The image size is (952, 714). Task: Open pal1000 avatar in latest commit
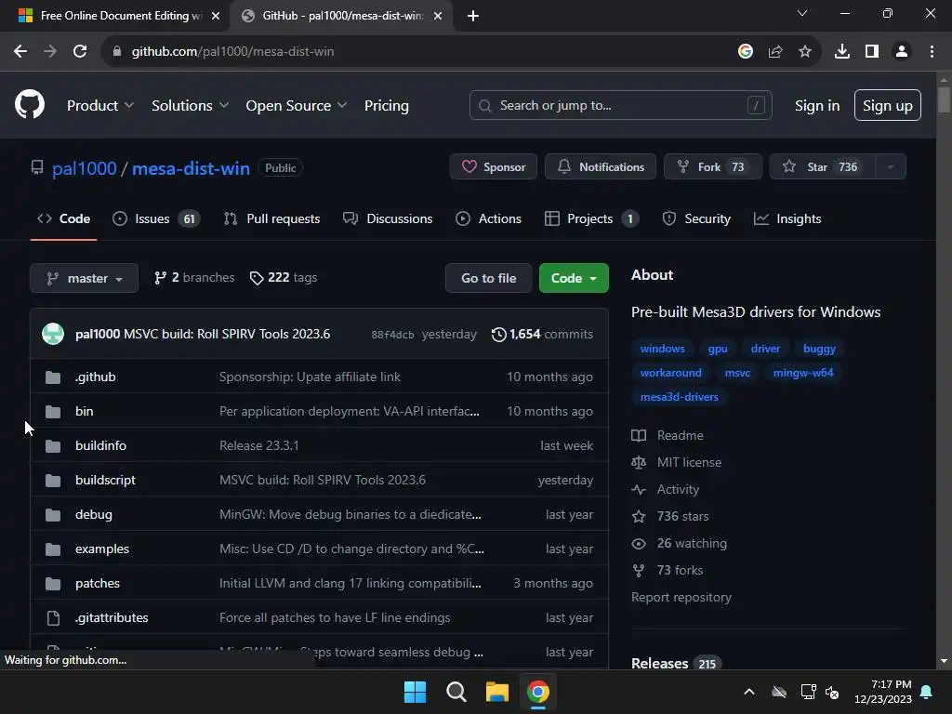pyautogui.click(x=53, y=334)
